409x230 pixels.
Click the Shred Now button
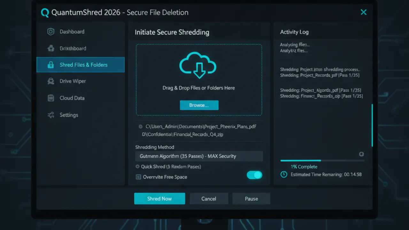(x=159, y=199)
